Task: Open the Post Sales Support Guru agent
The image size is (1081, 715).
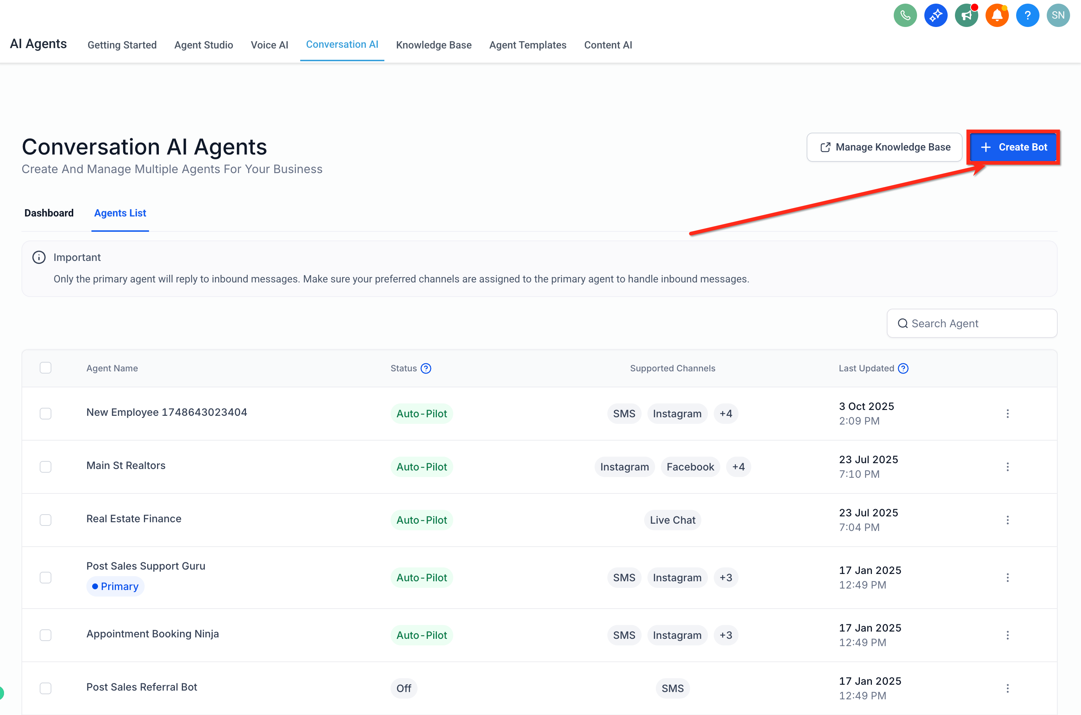Action: (x=146, y=566)
